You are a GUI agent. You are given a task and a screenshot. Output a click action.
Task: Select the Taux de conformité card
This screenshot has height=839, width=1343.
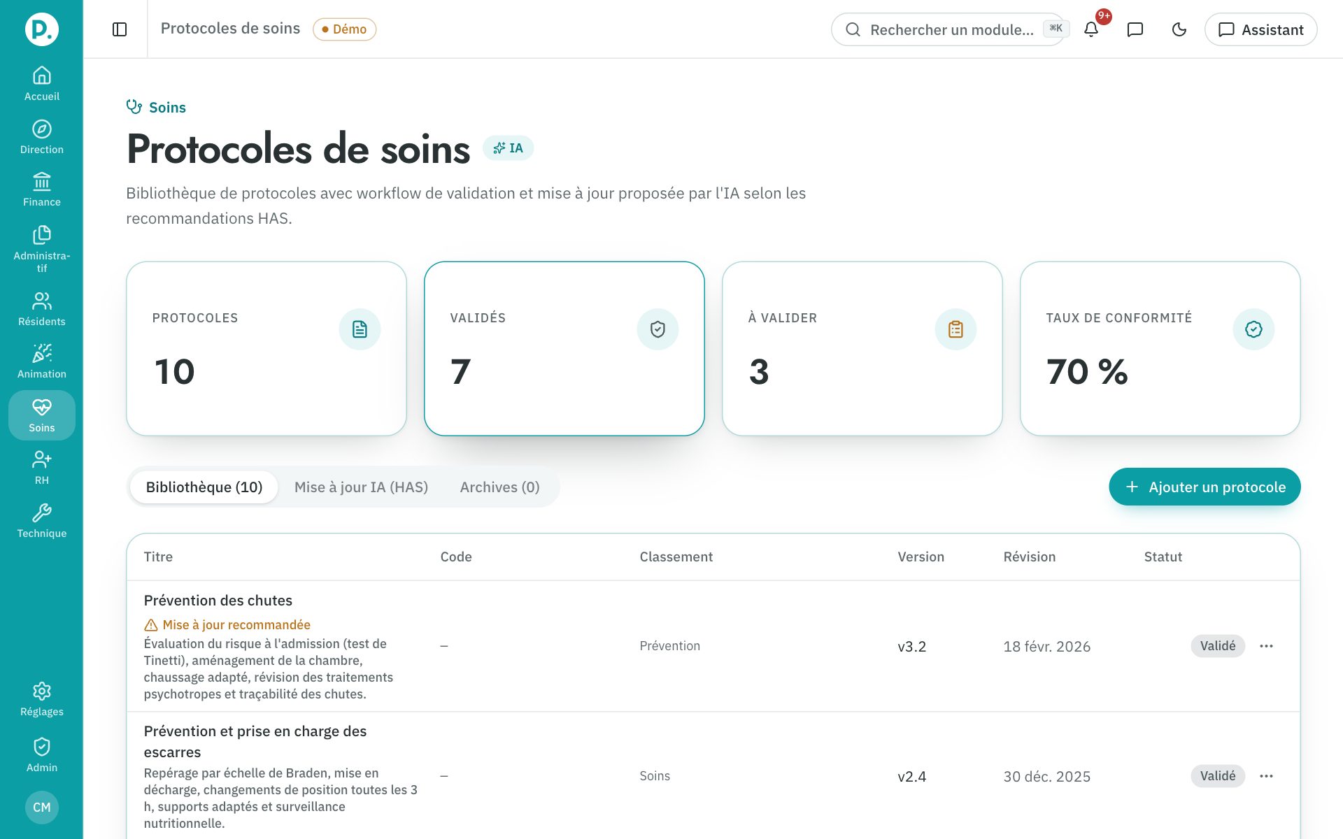1160,349
